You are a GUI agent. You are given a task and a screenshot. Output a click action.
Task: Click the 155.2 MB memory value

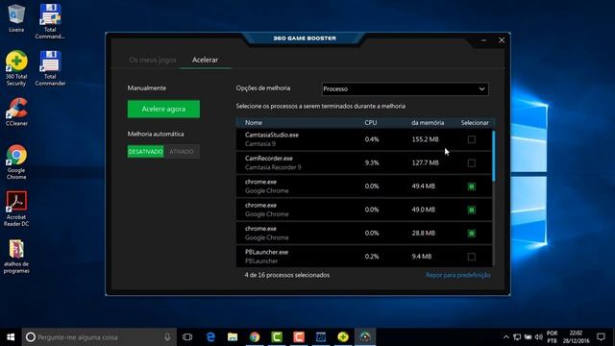pyautogui.click(x=425, y=139)
